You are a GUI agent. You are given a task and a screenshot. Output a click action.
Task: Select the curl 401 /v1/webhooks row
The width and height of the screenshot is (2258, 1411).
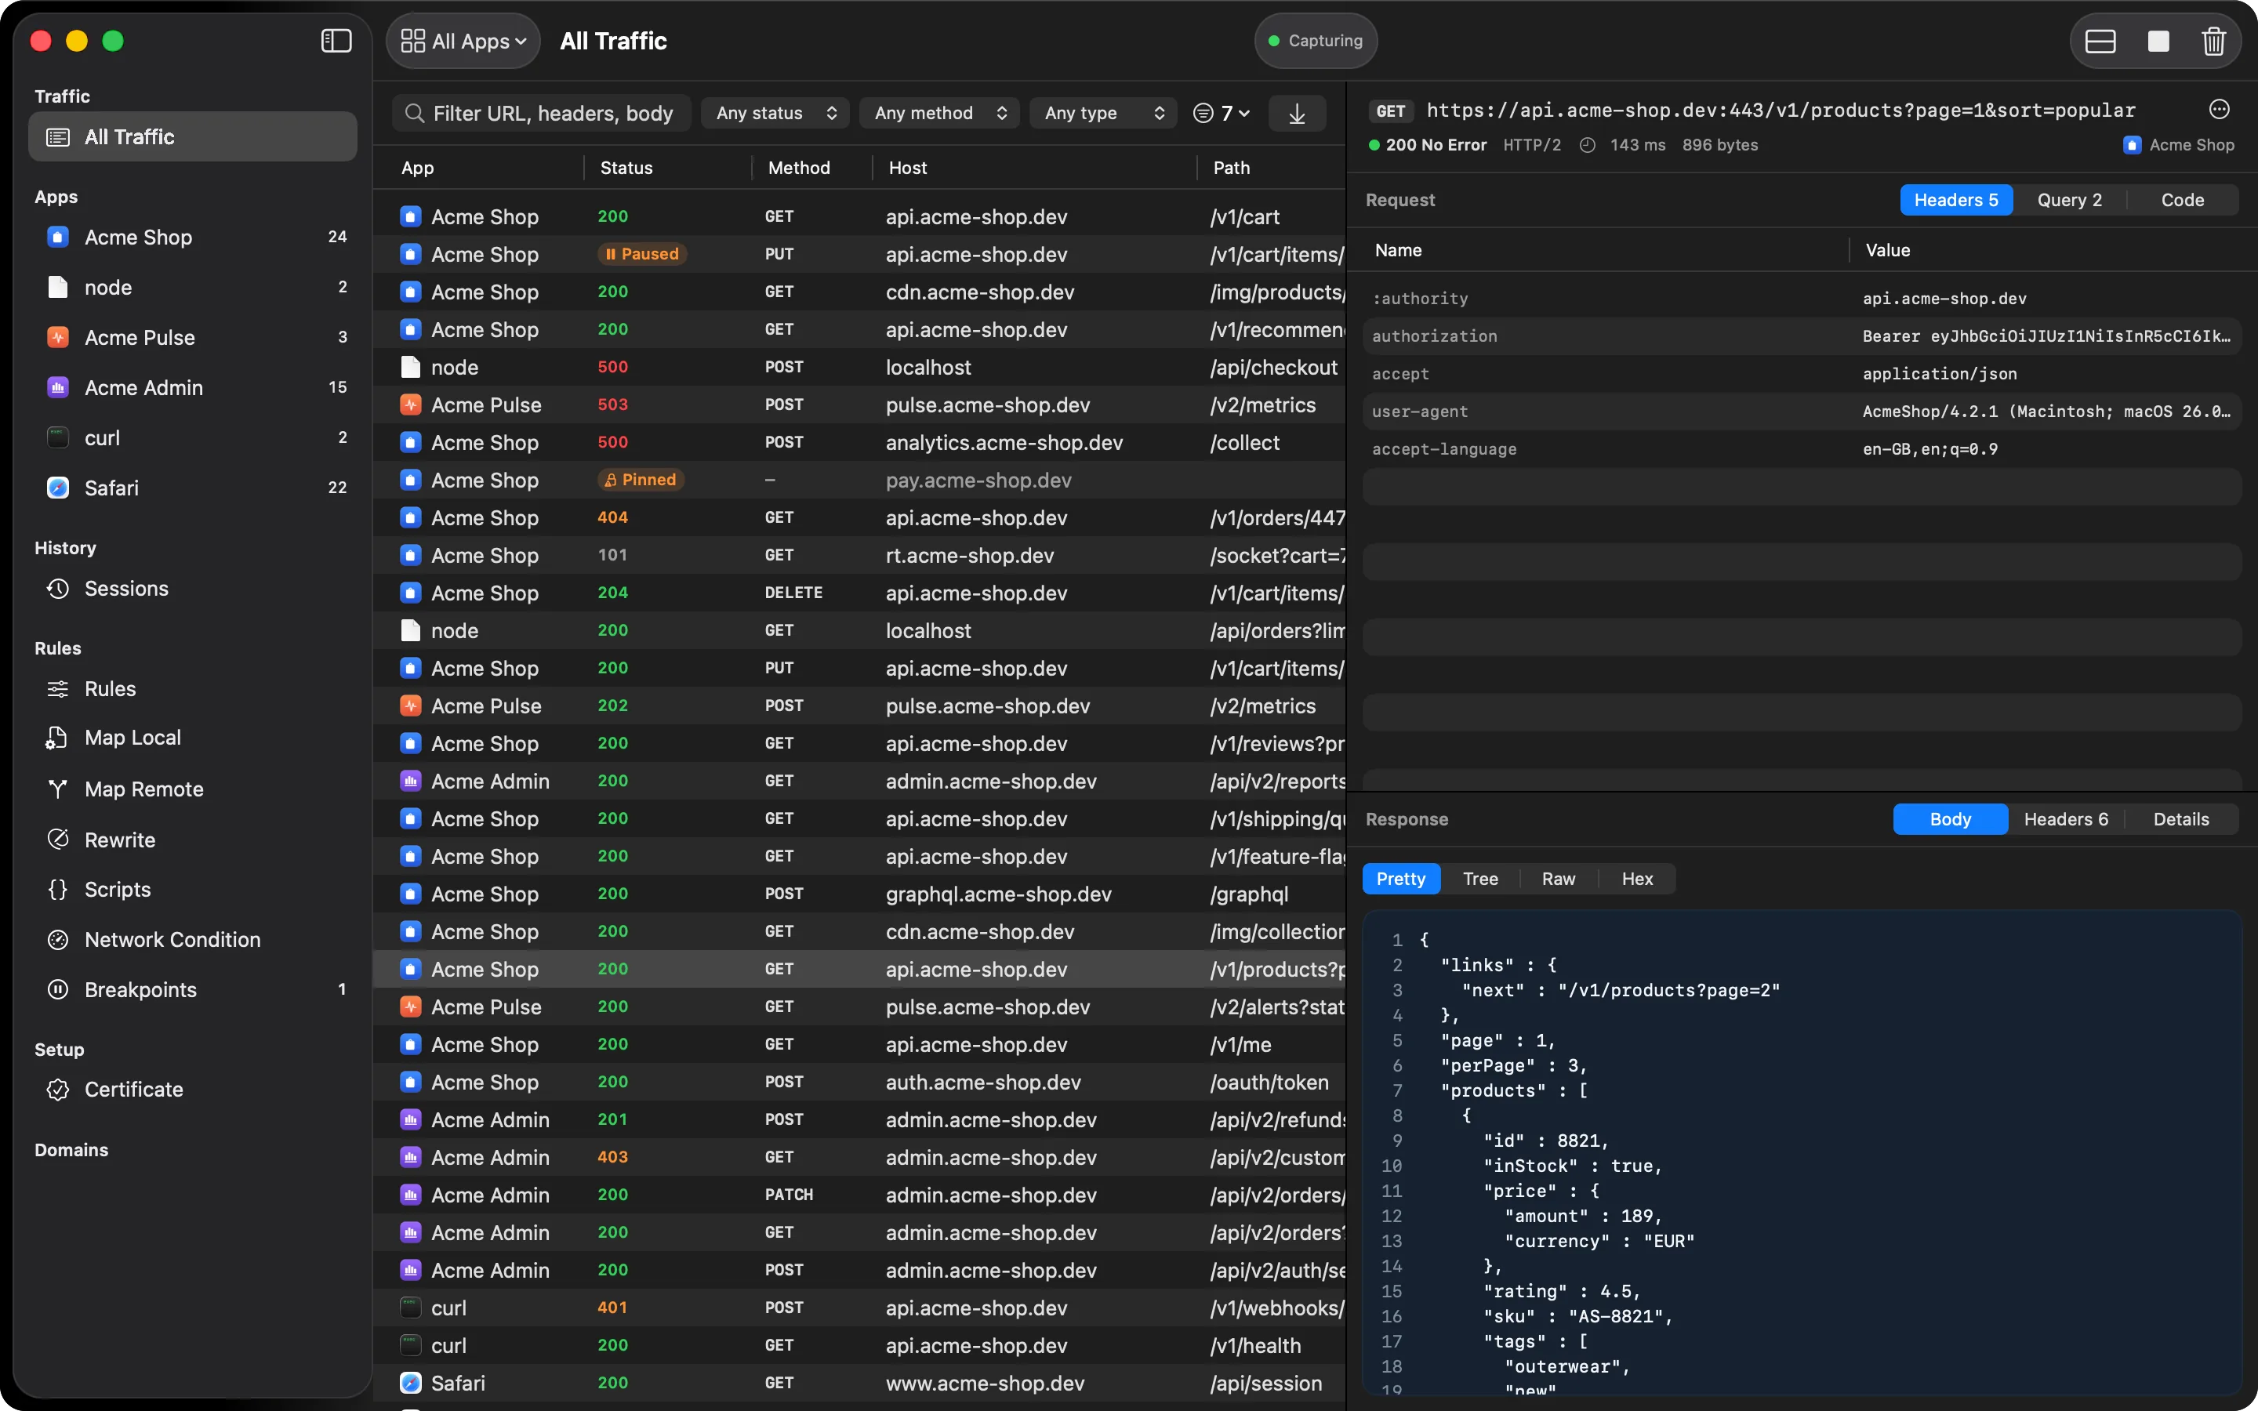pyautogui.click(x=859, y=1308)
